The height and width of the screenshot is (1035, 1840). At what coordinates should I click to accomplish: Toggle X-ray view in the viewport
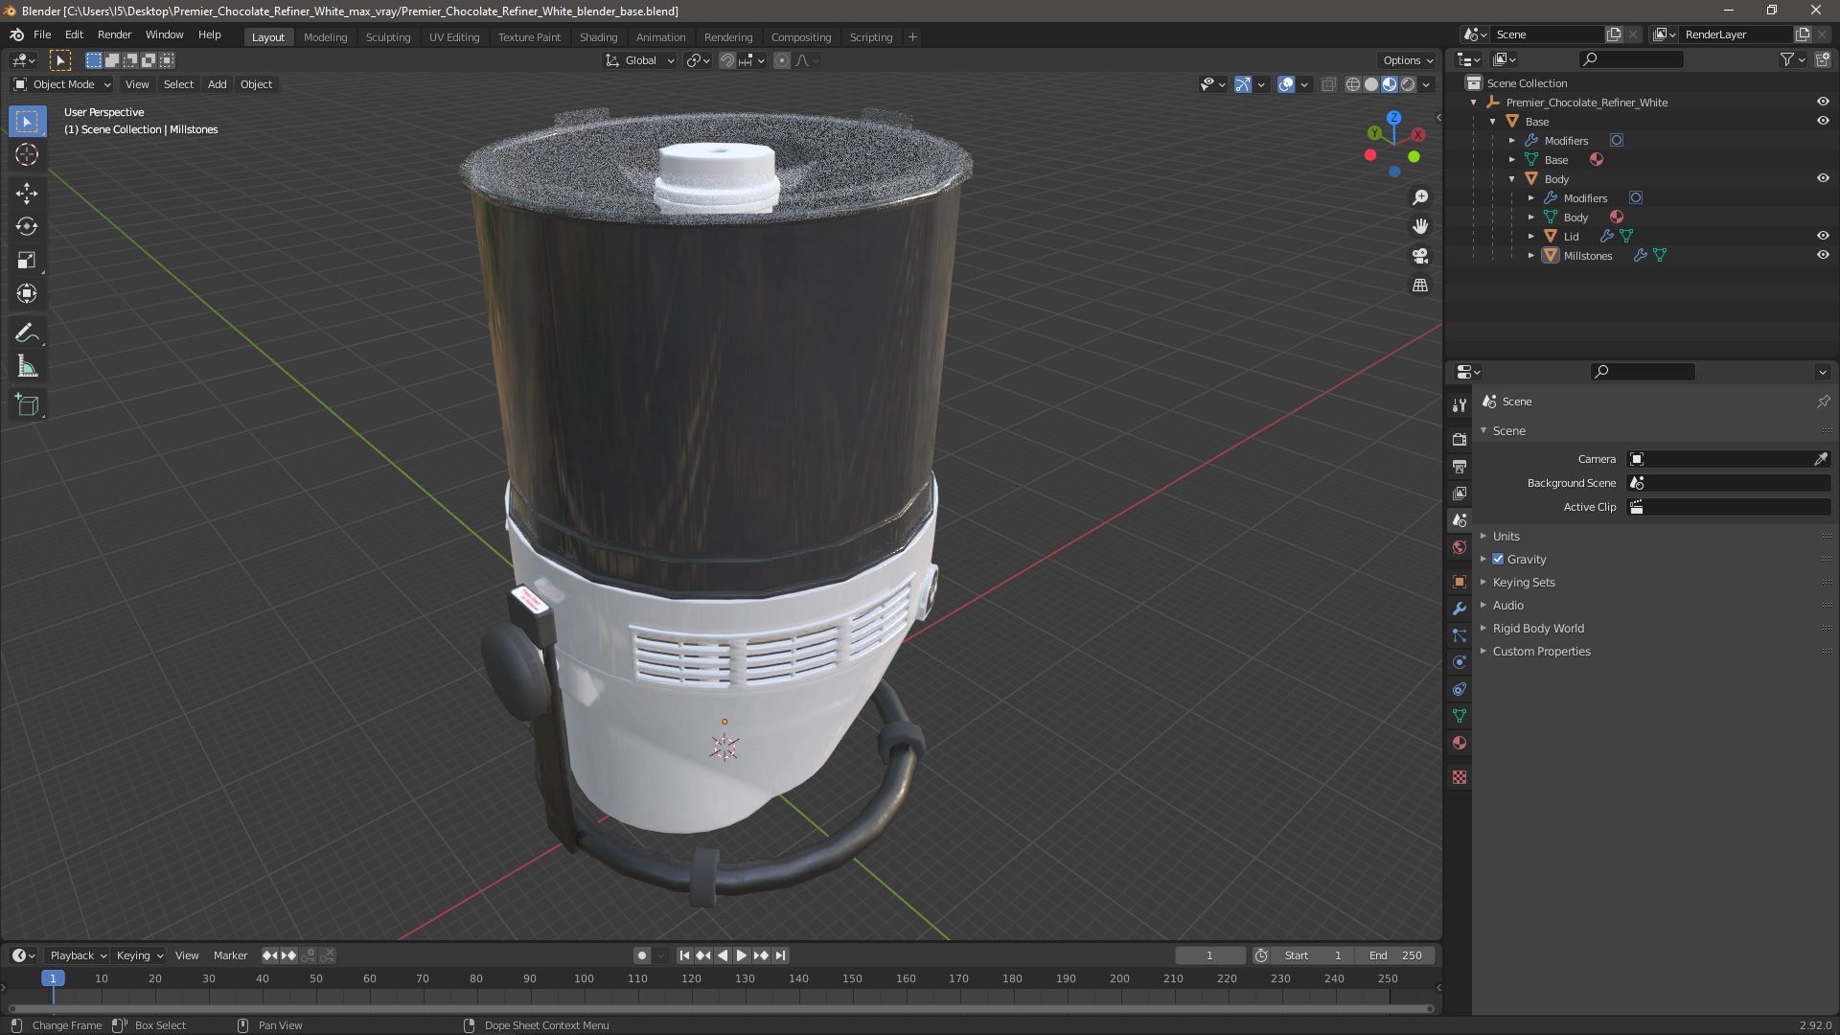(1328, 84)
